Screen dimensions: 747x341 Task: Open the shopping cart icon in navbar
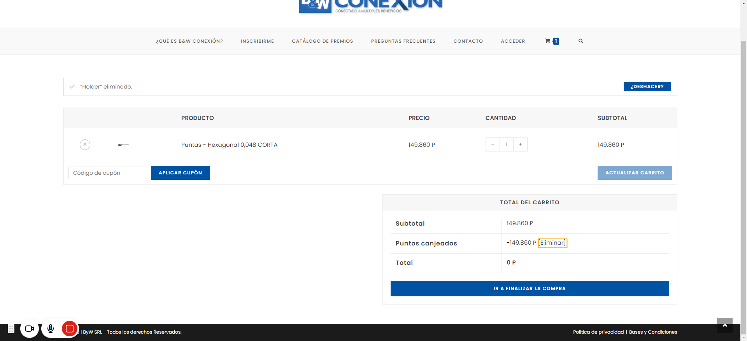(548, 41)
